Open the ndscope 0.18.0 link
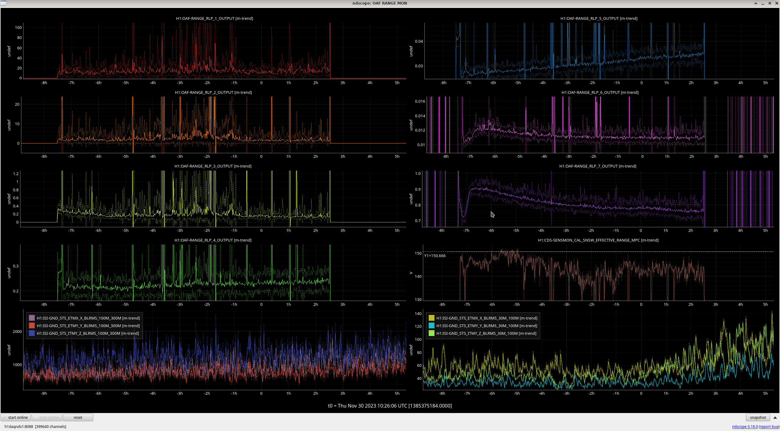Screen dimensions: 780x431 click(x=745, y=426)
